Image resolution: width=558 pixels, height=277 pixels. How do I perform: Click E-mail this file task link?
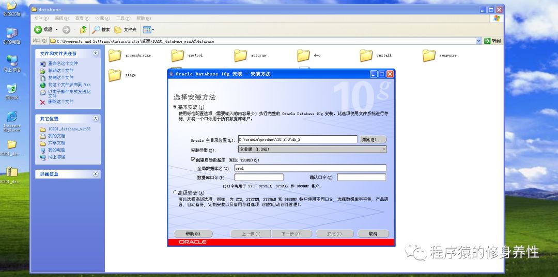click(x=66, y=93)
